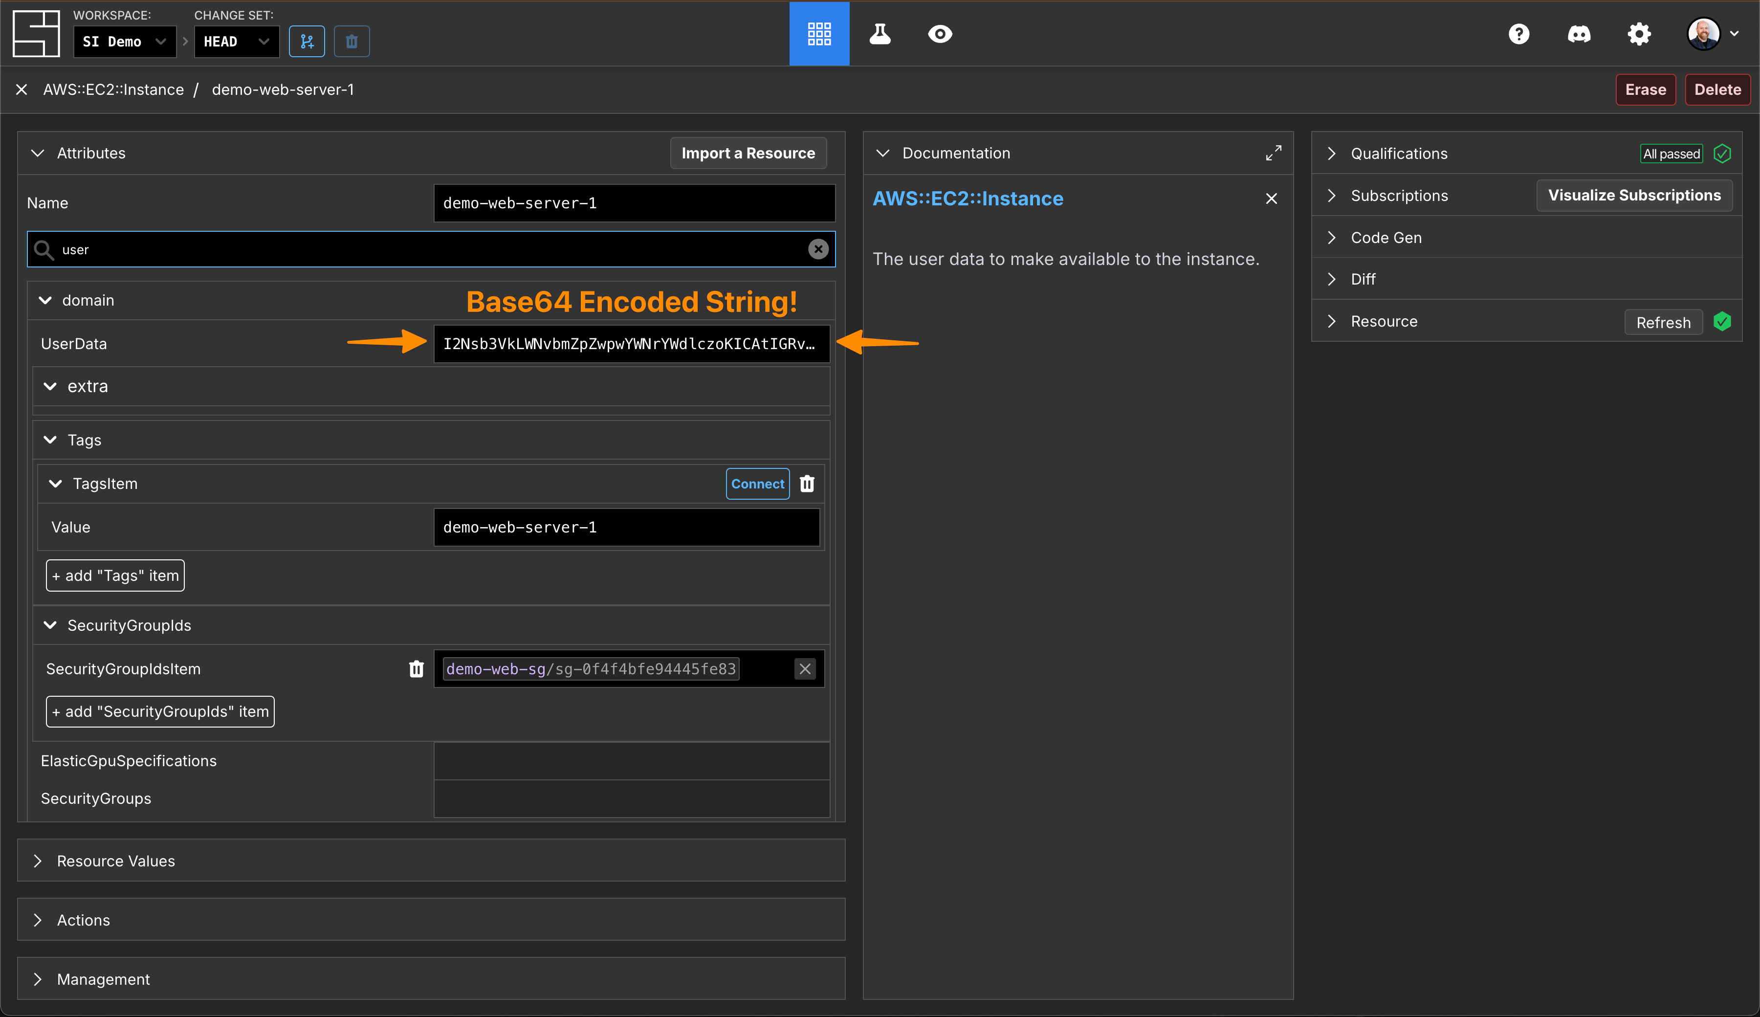Open the help question mark icon
Screen dimensions: 1760x1017
coord(1518,34)
